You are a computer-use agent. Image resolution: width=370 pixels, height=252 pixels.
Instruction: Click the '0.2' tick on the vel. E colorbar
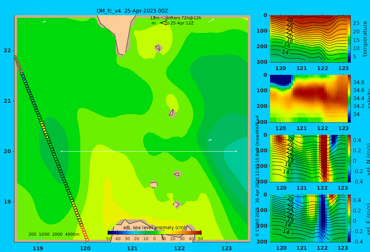(357, 210)
